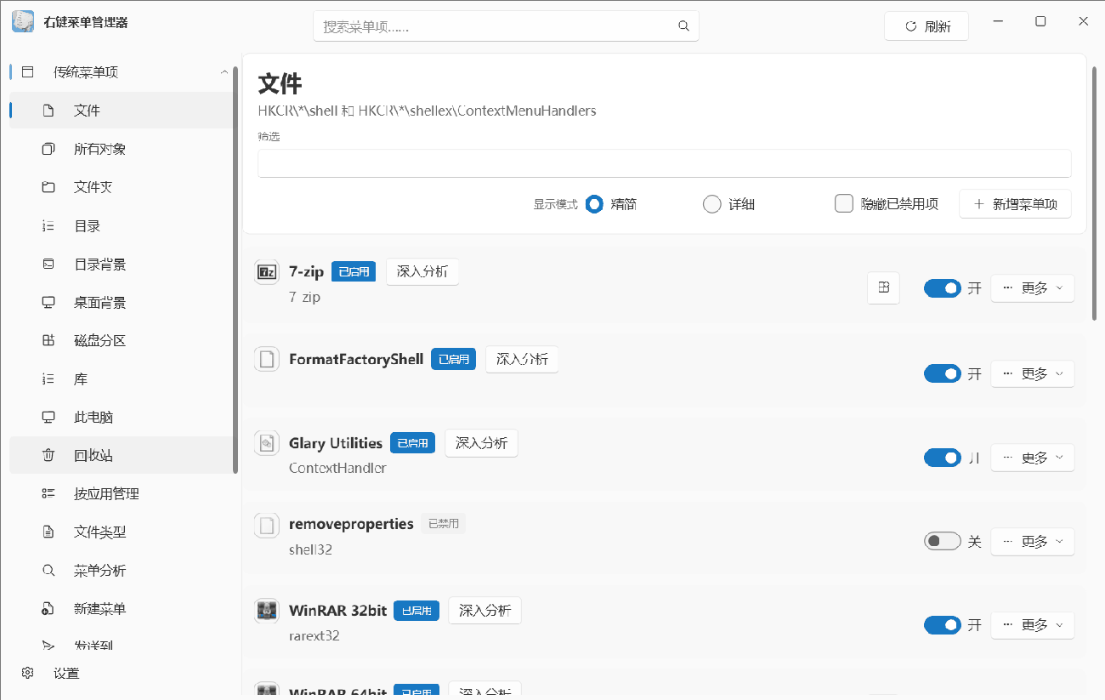Check the 隐藏已禁用项 checkbox
Viewport: 1105px width, 700px height.
click(x=844, y=204)
